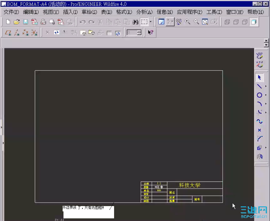This screenshot has height=221, width=270.
Task: Create a new file
Action: (x=8, y=22)
